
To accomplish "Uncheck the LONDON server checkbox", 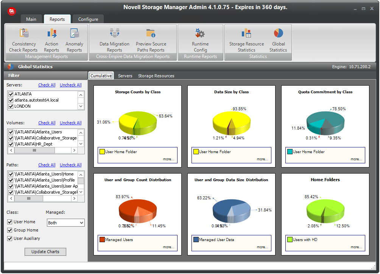I will pyautogui.click(x=11, y=106).
